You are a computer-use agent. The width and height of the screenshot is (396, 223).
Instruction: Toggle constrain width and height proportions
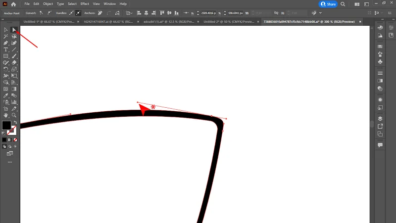pos(276,13)
